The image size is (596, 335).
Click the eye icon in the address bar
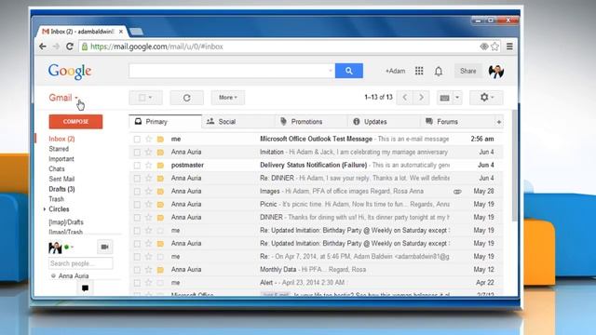484,47
